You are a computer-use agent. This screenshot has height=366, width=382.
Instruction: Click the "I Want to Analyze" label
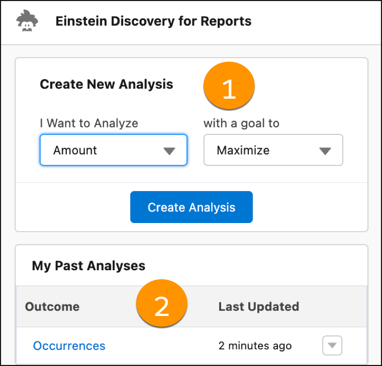89,123
